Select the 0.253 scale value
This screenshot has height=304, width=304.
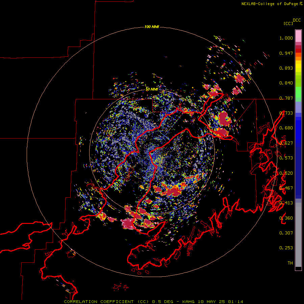(286, 248)
